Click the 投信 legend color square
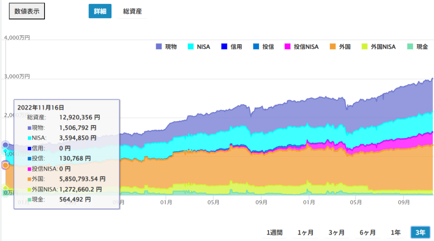This screenshot has width=434, height=241. pos(256,47)
